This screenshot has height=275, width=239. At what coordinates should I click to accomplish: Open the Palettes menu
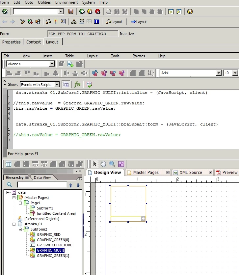coord(139,56)
